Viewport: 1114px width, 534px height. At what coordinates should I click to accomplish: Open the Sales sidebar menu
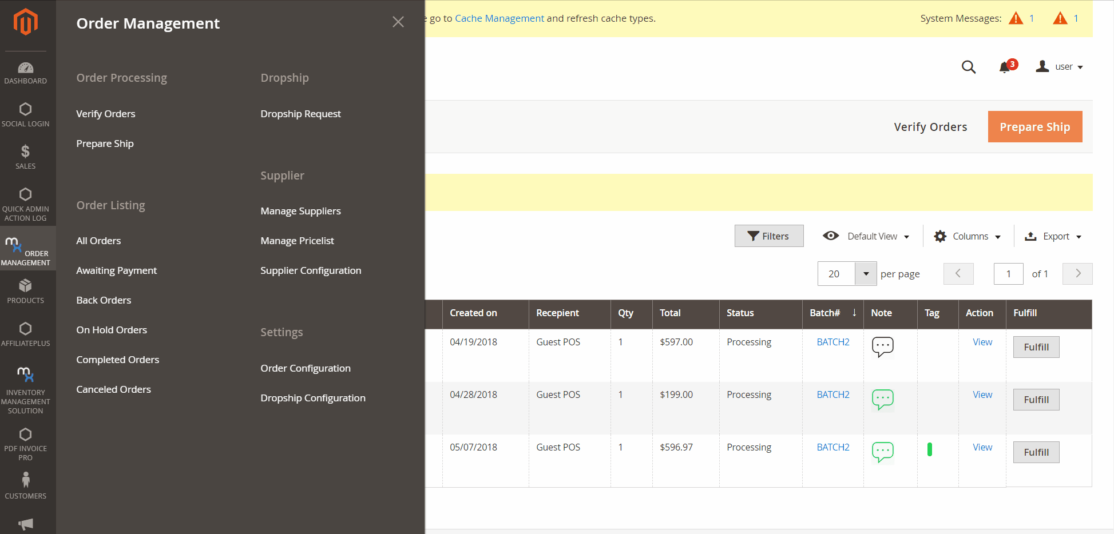tap(25, 157)
